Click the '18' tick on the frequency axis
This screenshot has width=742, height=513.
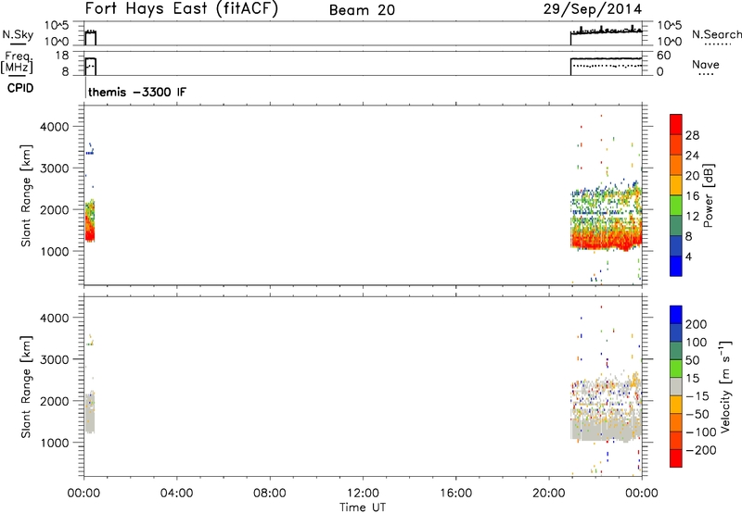pos(62,56)
